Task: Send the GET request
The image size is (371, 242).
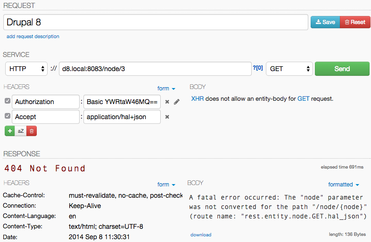Action: click(x=342, y=69)
